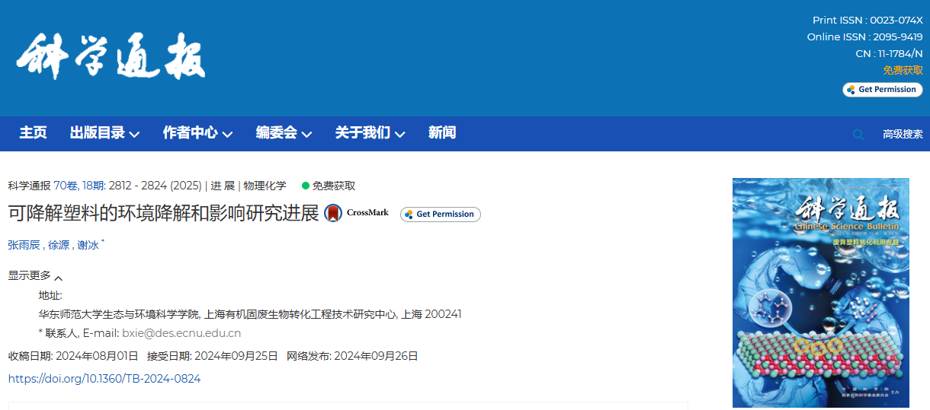The width and height of the screenshot is (930, 410).
Task: Collapse the 显示更多 author details
Action: pyautogui.click(x=35, y=276)
